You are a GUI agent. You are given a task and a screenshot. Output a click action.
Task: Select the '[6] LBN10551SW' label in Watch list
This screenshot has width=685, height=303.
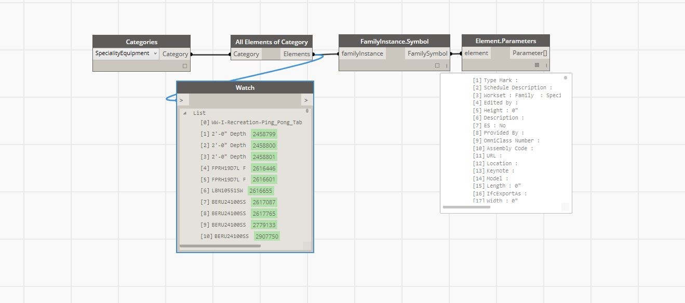(222, 191)
